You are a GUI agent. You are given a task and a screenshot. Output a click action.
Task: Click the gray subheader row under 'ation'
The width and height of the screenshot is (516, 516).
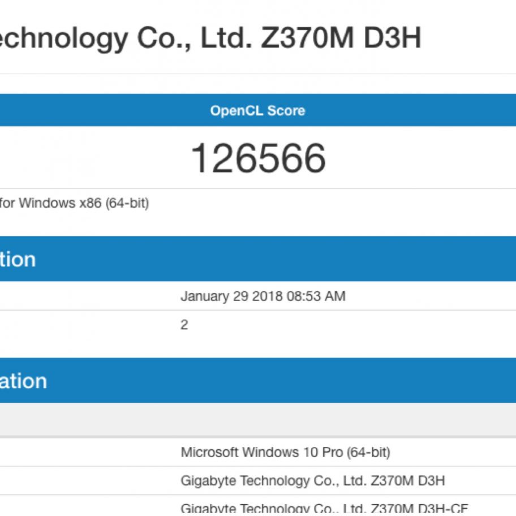[257, 419]
